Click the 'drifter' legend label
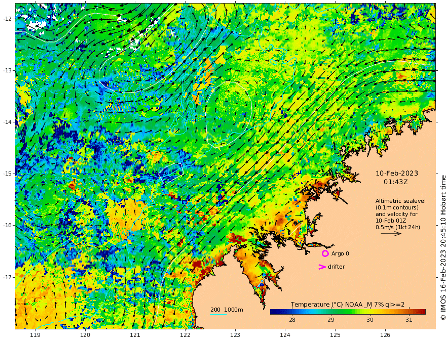 pyautogui.click(x=337, y=267)
